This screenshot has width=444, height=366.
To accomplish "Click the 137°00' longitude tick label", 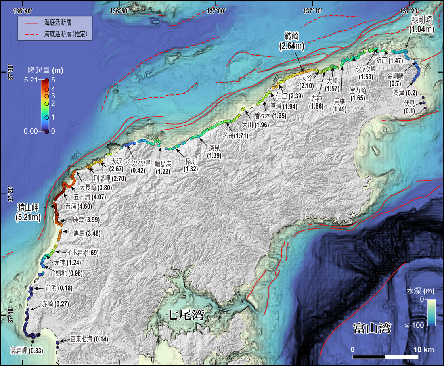I will coord(216,11).
